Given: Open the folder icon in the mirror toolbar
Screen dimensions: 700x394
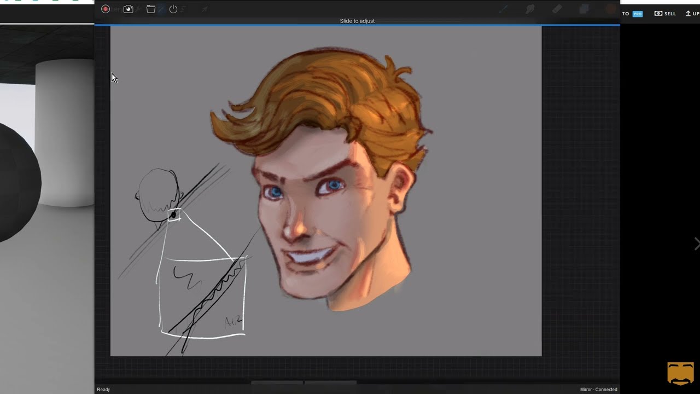Looking at the screenshot, I should click(151, 9).
